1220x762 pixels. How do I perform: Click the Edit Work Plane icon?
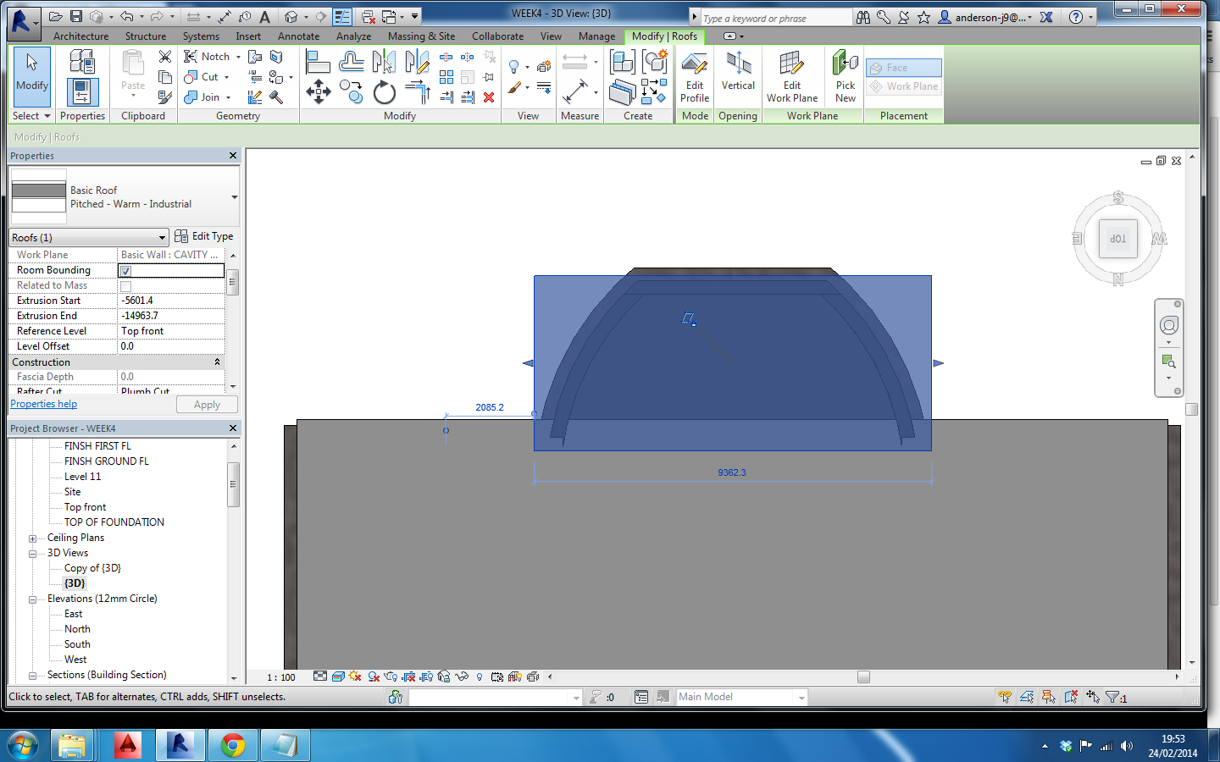pos(791,76)
